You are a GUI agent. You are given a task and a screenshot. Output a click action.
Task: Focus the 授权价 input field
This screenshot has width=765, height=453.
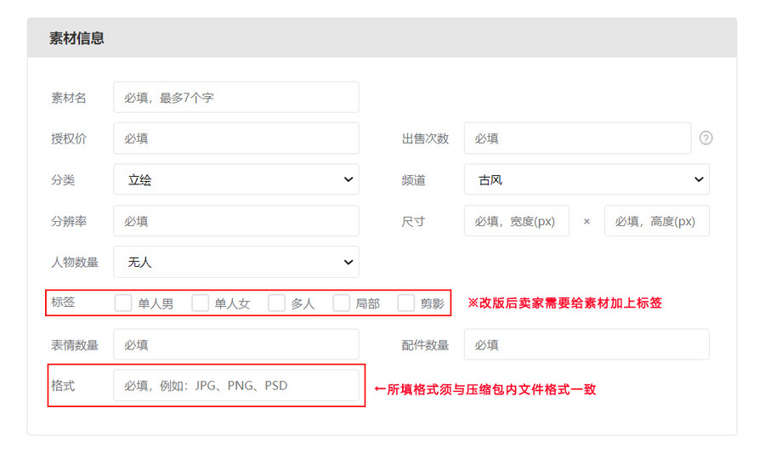pyautogui.click(x=235, y=139)
